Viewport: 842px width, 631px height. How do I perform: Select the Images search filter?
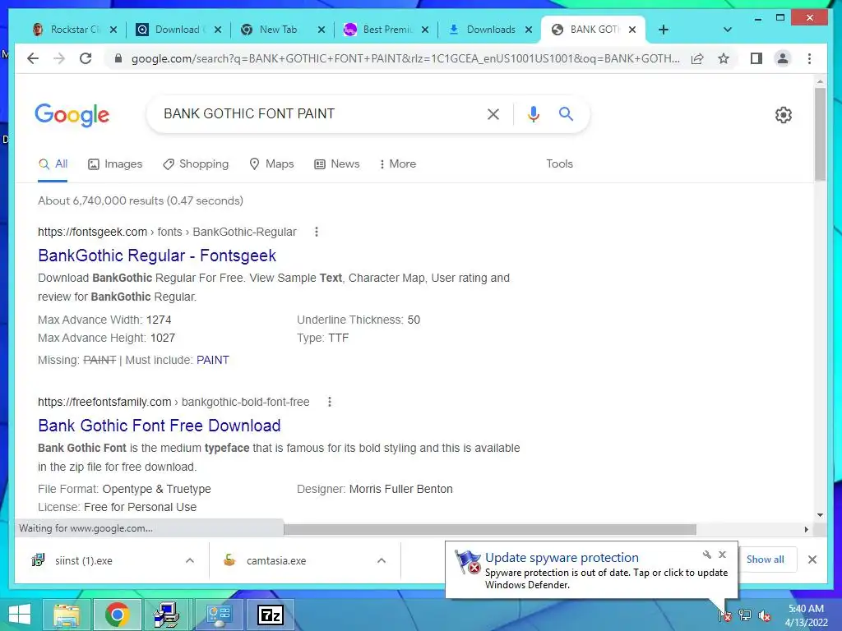click(x=115, y=164)
